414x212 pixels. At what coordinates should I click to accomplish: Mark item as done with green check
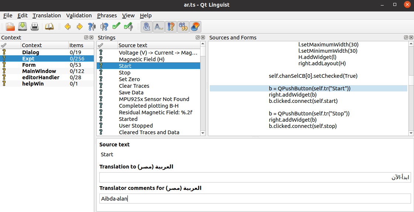tap(116, 27)
